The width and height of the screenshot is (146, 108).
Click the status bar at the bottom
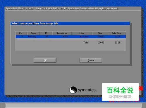pyautogui.click(x=73, y=106)
